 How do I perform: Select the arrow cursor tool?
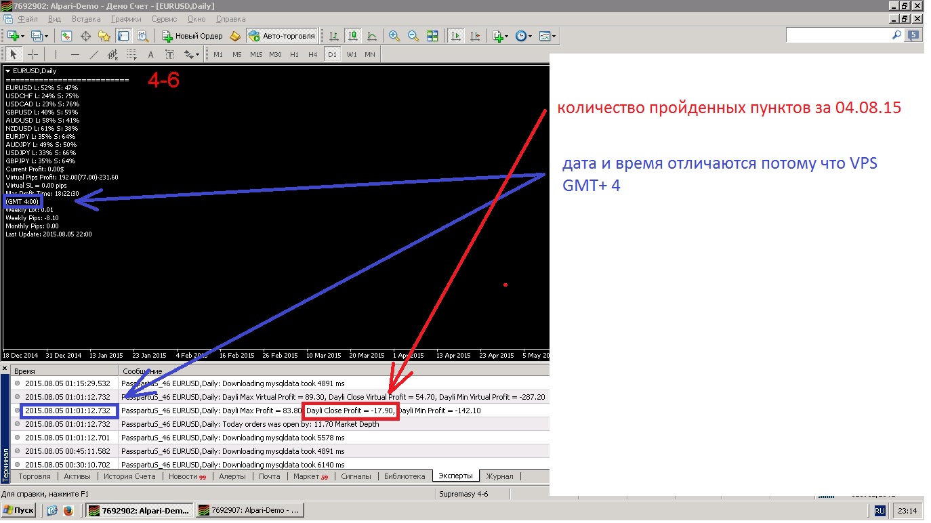point(14,54)
